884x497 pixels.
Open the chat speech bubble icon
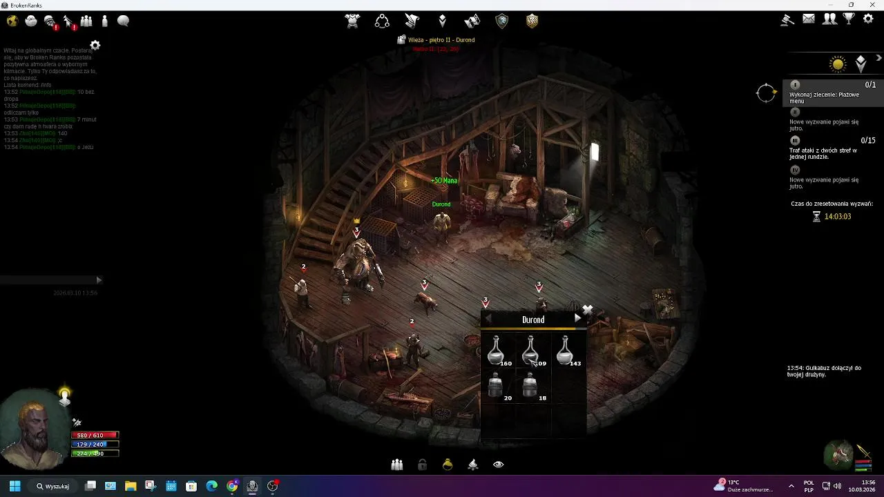124,21
